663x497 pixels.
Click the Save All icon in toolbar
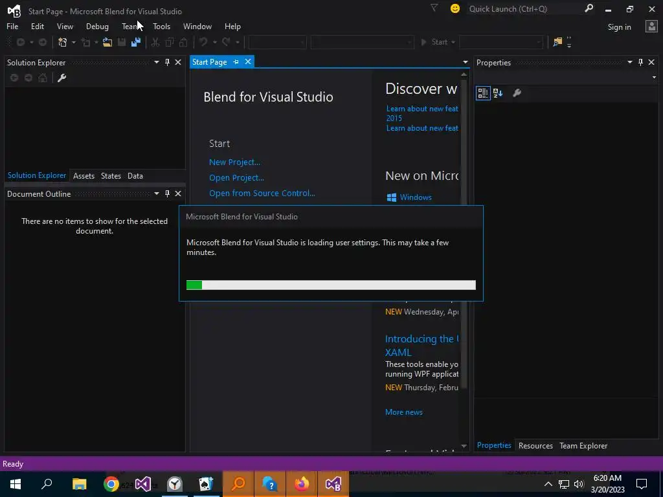pos(136,42)
